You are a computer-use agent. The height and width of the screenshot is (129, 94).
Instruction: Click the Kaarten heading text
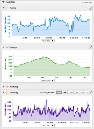click(10, 2)
